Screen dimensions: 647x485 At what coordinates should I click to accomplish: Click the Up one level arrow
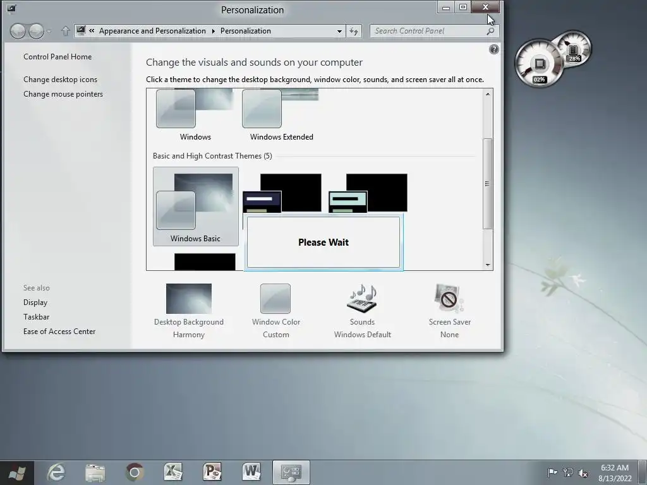pyautogui.click(x=65, y=31)
